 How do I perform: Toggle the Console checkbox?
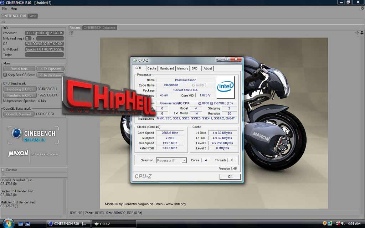click(x=3, y=170)
